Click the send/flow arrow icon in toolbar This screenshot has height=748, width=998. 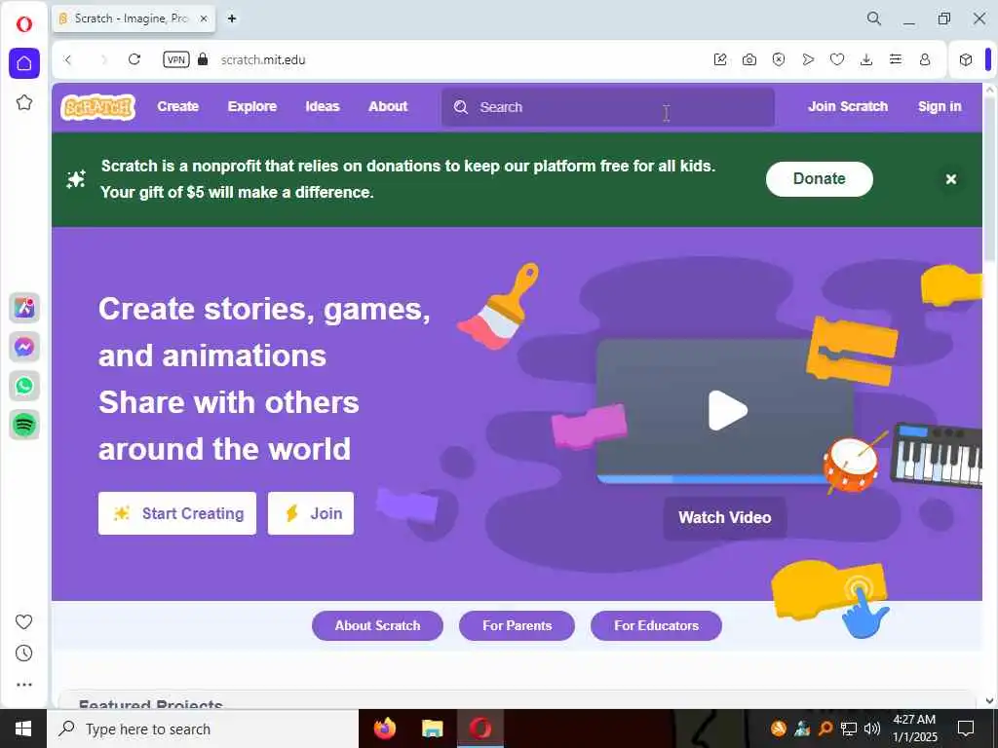pos(808,59)
